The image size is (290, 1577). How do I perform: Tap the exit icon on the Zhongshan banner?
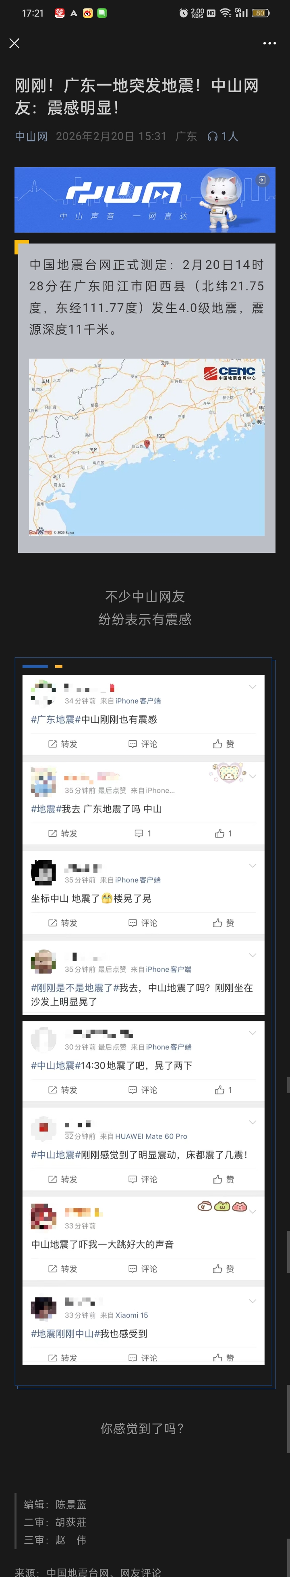(261, 180)
